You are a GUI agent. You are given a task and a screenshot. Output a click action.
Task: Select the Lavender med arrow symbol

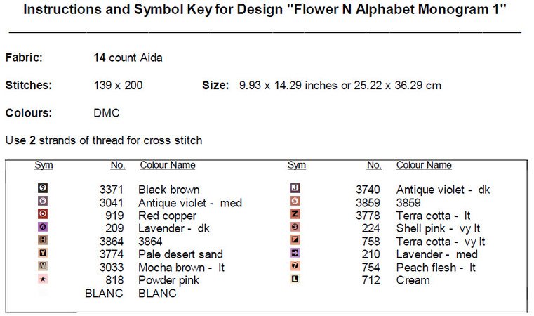tap(295, 254)
